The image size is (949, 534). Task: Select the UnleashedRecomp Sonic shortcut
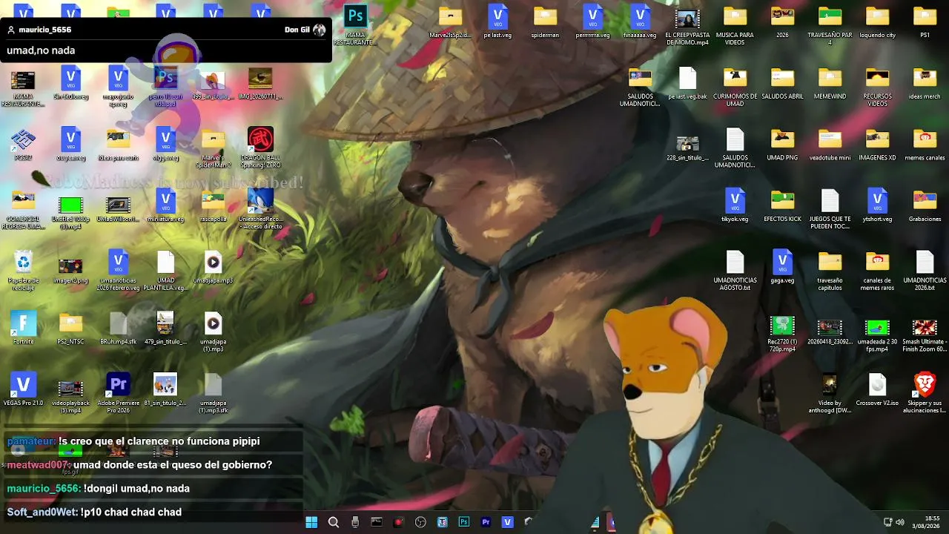coord(260,208)
